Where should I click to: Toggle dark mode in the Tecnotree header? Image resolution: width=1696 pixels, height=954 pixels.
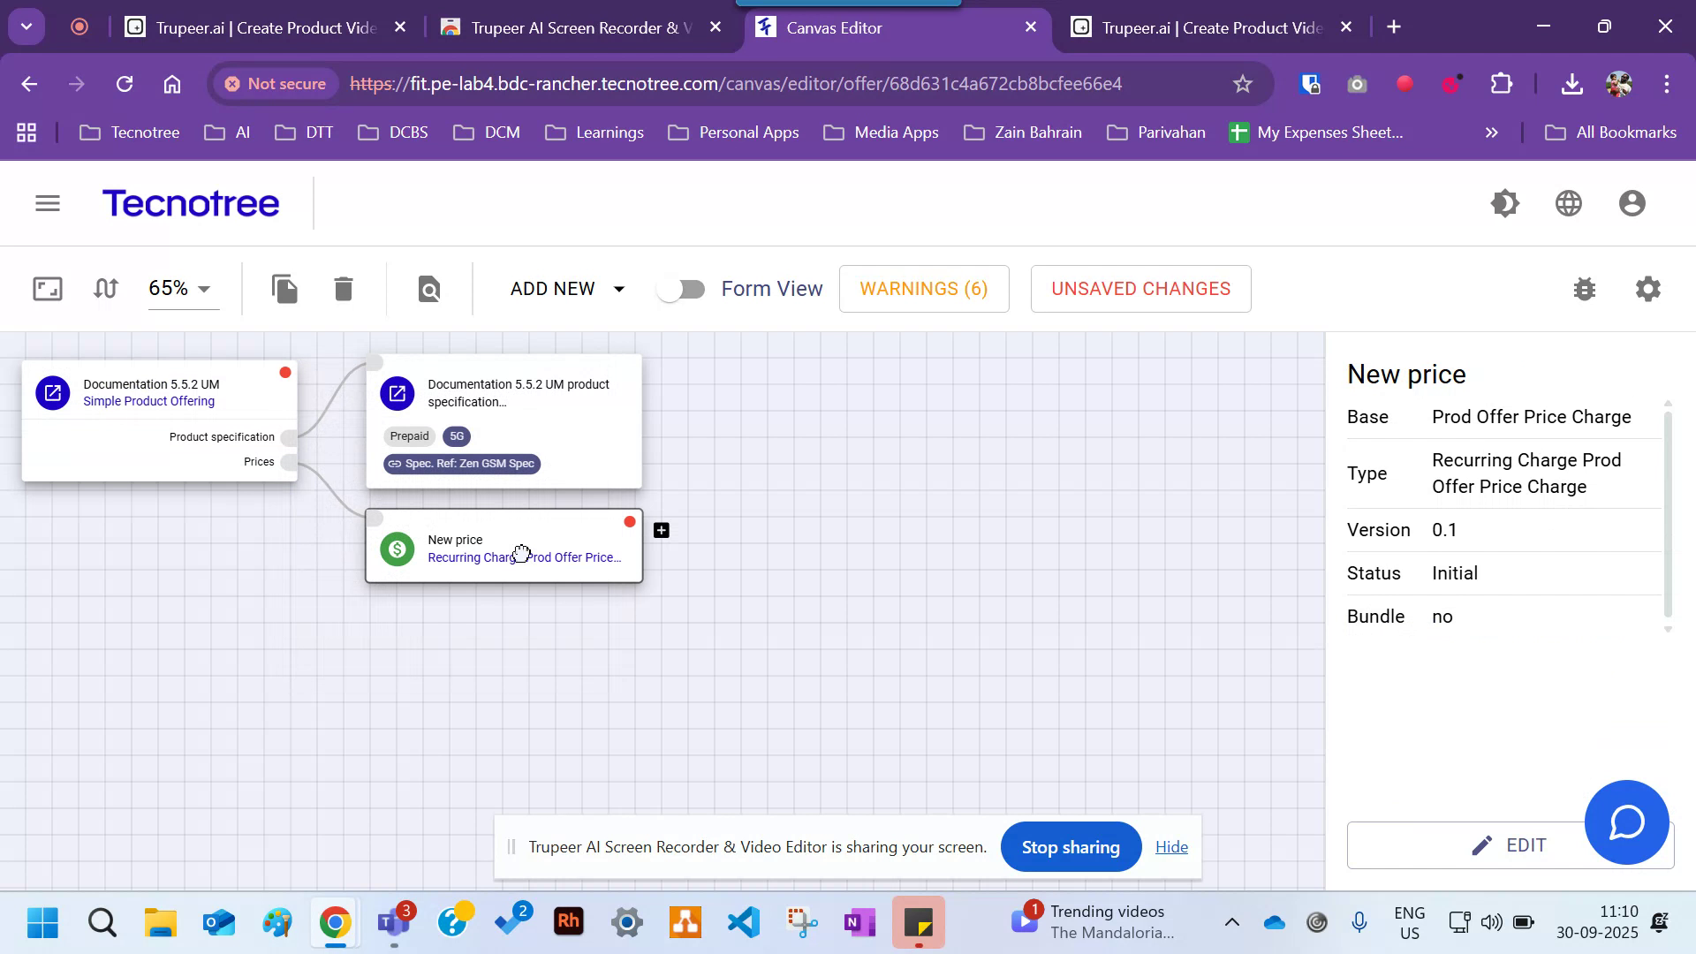tap(1505, 202)
